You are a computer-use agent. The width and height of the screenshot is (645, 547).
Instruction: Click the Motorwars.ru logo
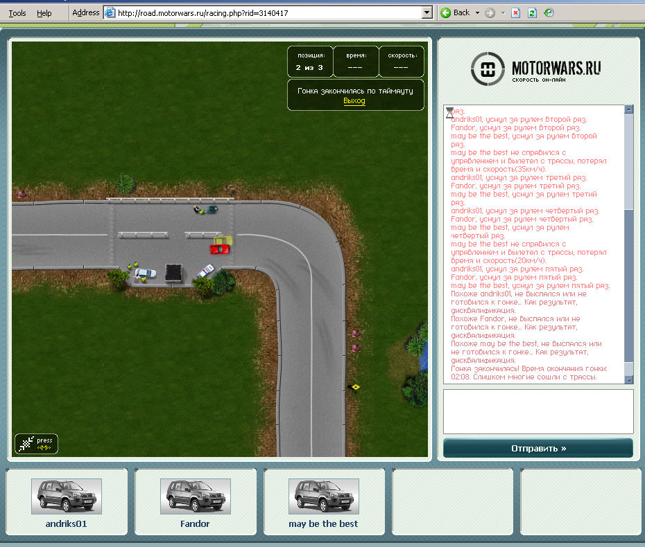(535, 69)
